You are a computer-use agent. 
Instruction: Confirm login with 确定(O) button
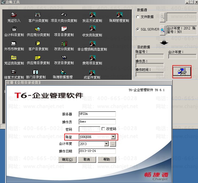point(67,160)
